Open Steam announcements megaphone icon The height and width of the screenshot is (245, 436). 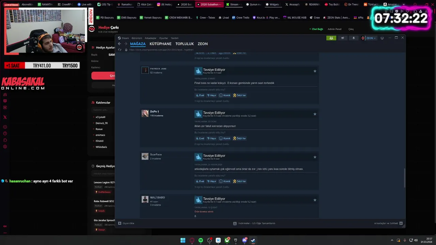[343, 38]
